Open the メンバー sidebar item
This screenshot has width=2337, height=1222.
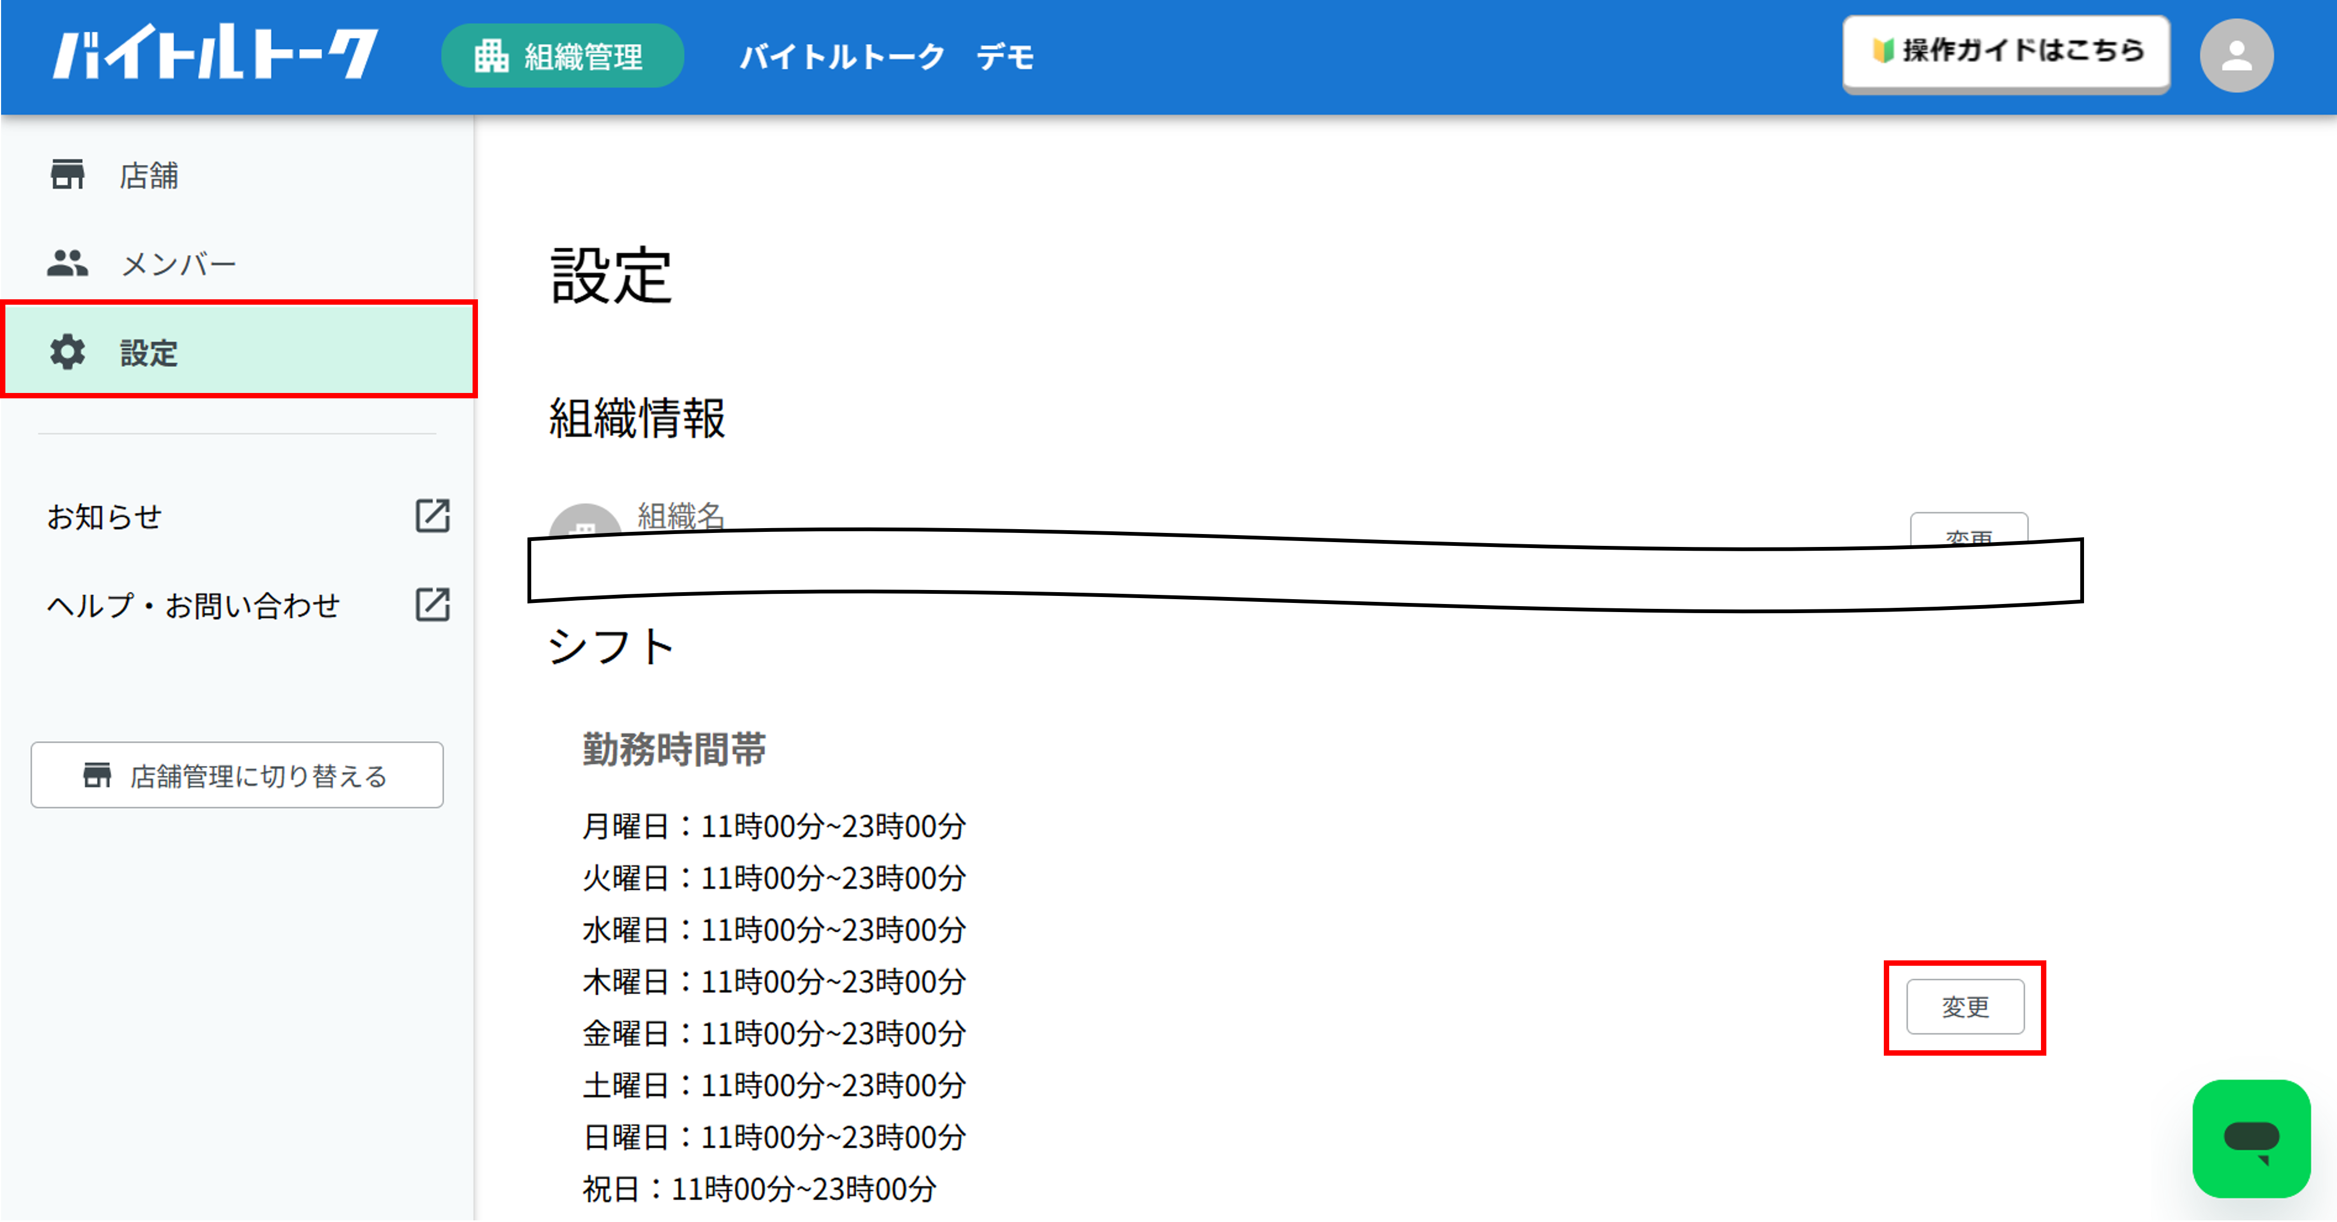[238, 263]
